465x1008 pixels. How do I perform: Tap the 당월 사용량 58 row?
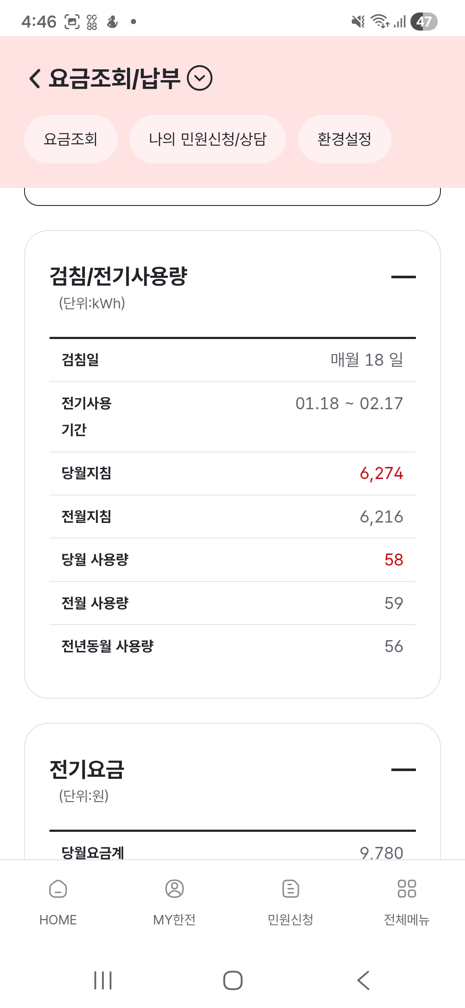coord(232,560)
